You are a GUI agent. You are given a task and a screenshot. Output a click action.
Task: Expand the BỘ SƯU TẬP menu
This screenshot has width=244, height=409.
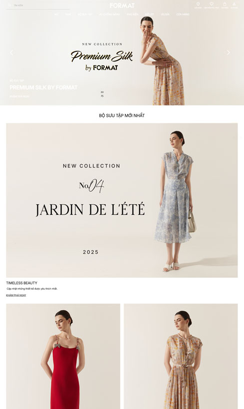pos(85,14)
